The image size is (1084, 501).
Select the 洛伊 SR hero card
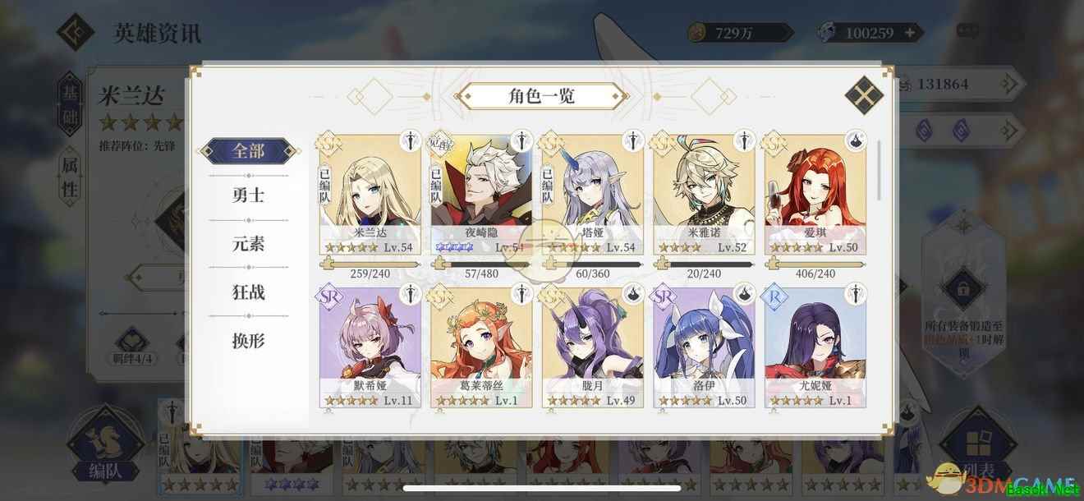coord(704,347)
